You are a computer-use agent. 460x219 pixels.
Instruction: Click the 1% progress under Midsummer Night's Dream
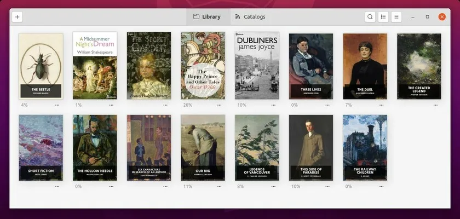78,105
